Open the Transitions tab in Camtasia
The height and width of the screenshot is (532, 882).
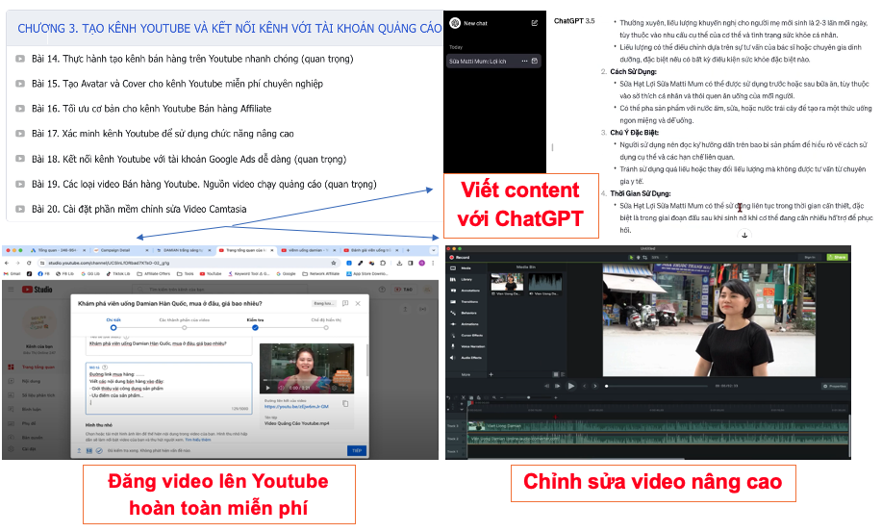tap(464, 302)
